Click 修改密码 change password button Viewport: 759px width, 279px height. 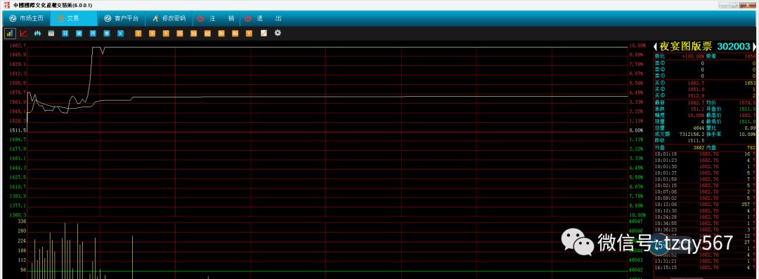click(x=169, y=18)
